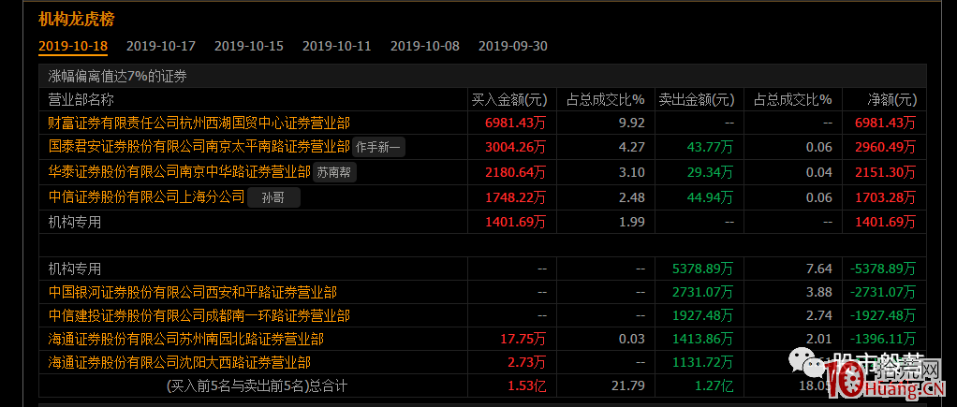957x407 pixels.
Task: Click the 孙哥 tag badge
Action: pyautogui.click(x=274, y=197)
